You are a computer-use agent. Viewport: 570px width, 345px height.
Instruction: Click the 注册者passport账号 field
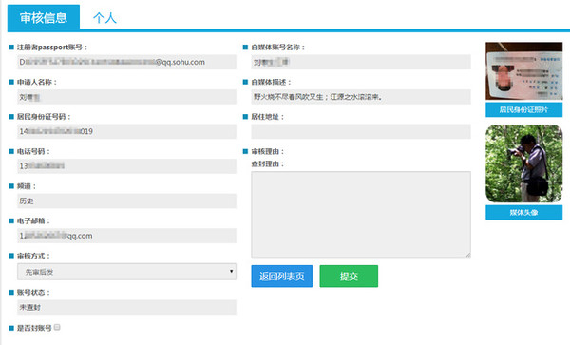tap(126, 62)
